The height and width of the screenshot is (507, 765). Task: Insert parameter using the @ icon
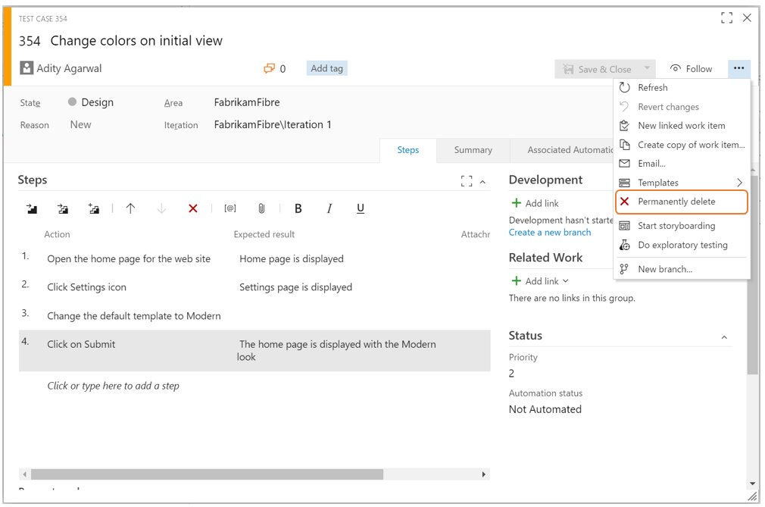point(230,208)
